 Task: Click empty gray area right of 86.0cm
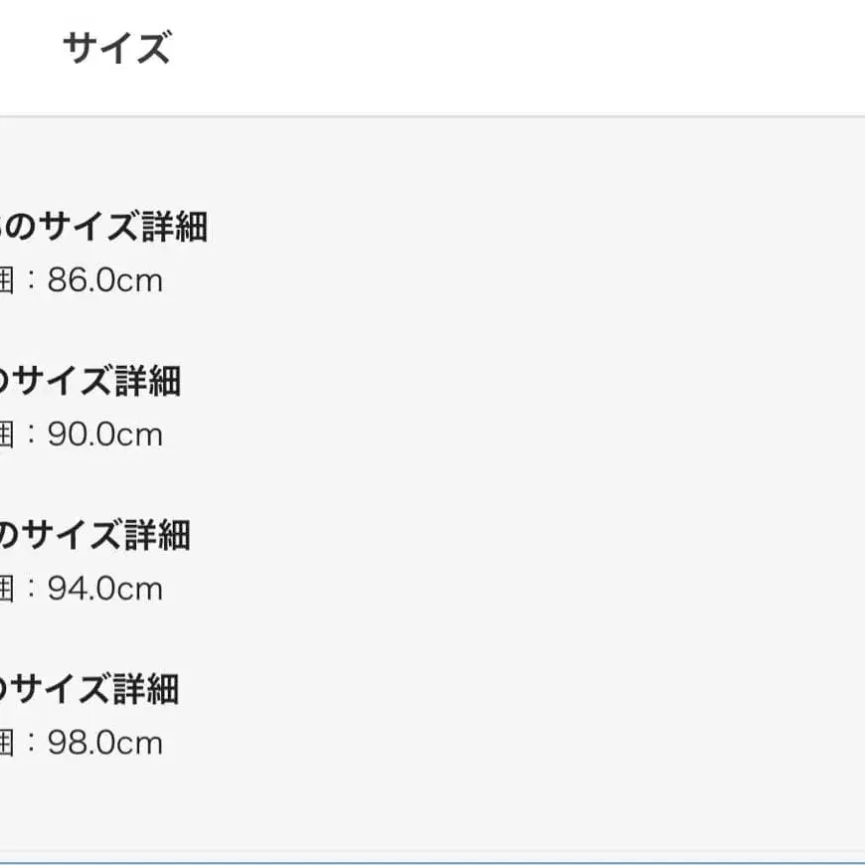(x=497, y=281)
